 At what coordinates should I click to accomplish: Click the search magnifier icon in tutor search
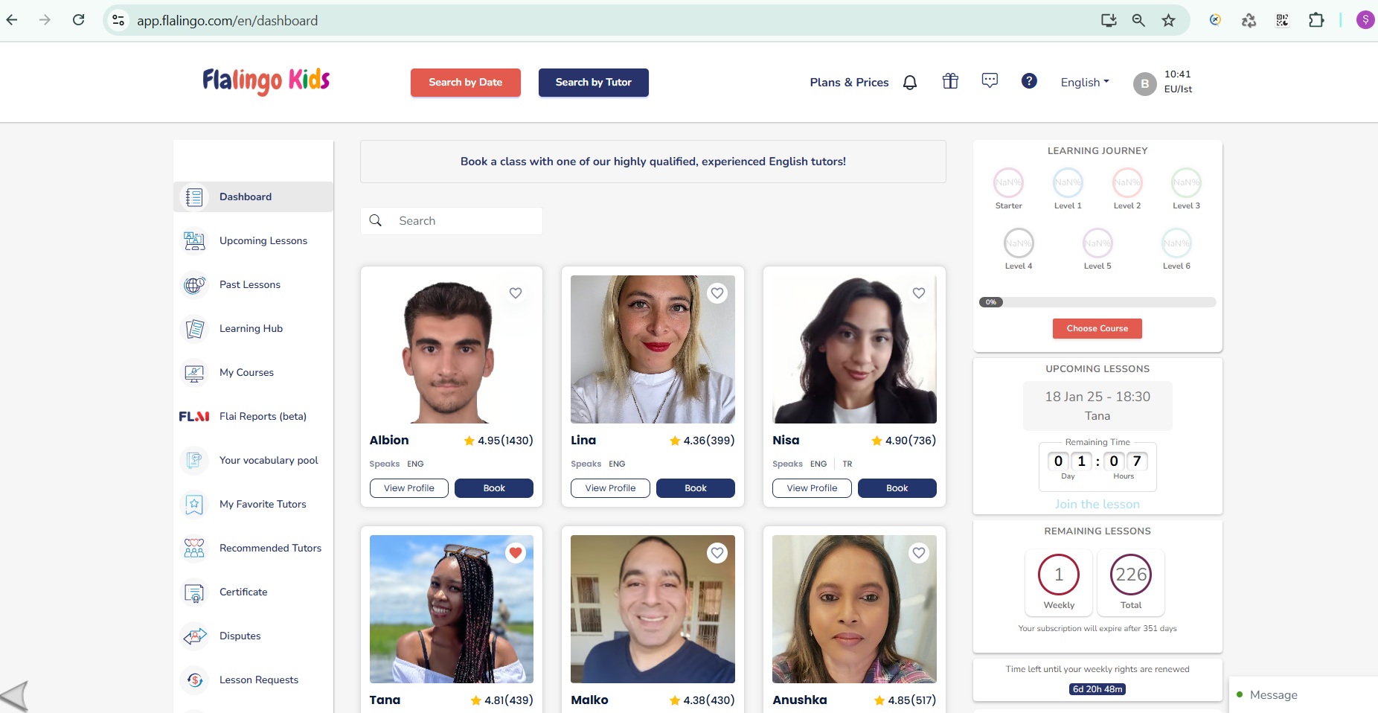(x=376, y=221)
